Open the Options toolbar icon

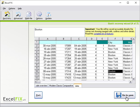(39, 15)
